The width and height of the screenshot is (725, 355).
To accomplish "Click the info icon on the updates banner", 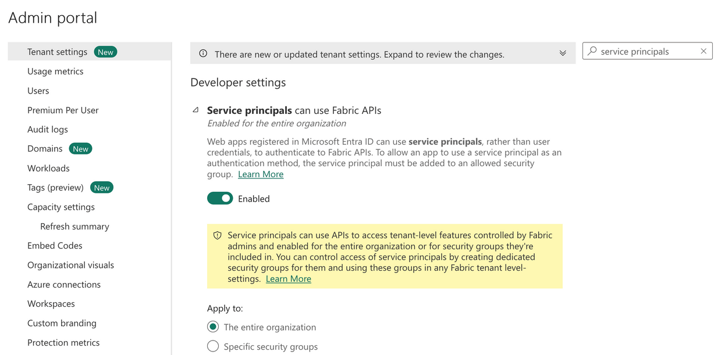I will coord(202,53).
